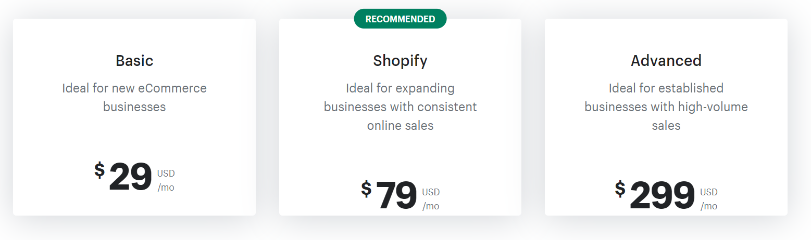Select the Basic plan heading
Image resolution: width=811 pixels, height=240 pixels.
134,61
